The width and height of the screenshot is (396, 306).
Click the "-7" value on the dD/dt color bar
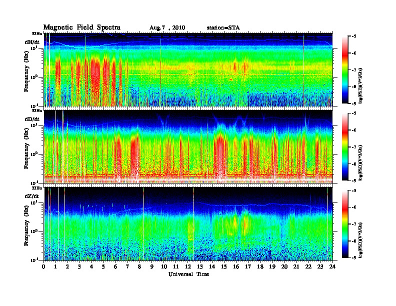(354, 147)
